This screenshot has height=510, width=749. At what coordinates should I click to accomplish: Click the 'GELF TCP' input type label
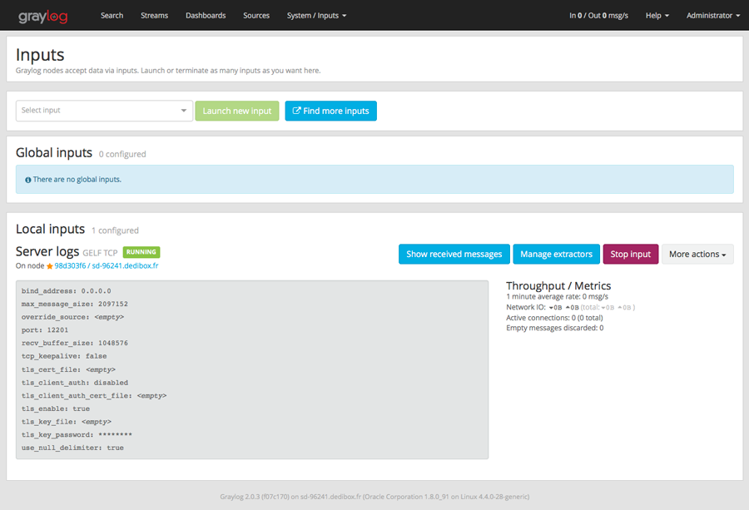[x=100, y=253]
